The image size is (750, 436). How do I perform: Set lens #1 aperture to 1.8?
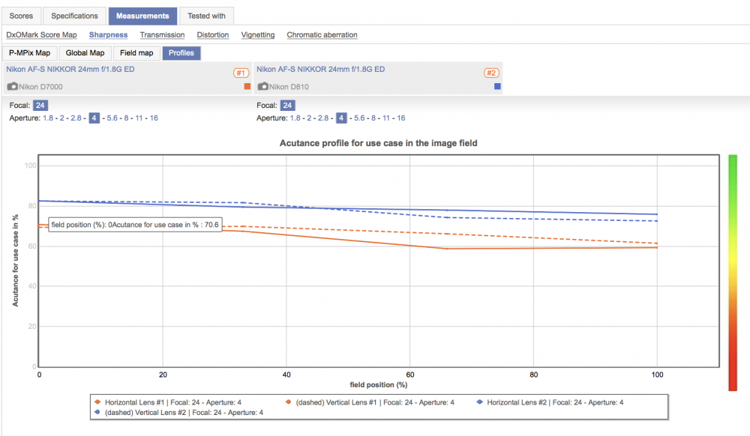pos(48,118)
